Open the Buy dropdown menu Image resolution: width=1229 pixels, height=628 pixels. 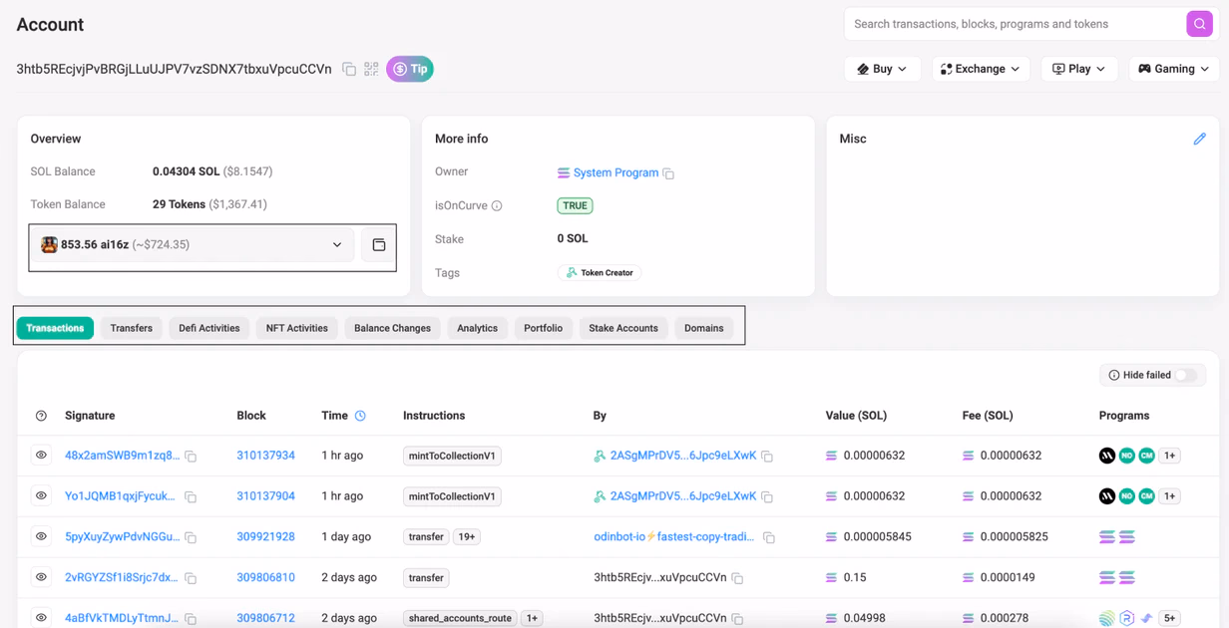(882, 69)
